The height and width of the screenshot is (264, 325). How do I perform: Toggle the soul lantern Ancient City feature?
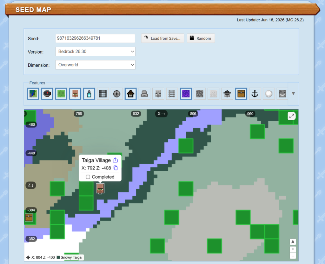tap(89, 94)
